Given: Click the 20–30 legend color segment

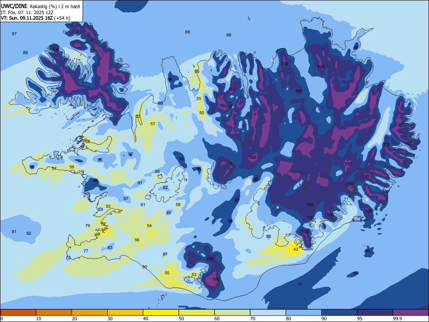Looking at the screenshot, I should (x=90, y=313).
